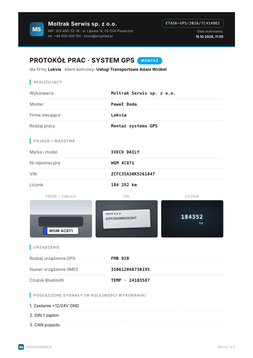
Task: Click the ETASK-GPS/2026/7C41A9D2 document number
Action: pos(193,23)
